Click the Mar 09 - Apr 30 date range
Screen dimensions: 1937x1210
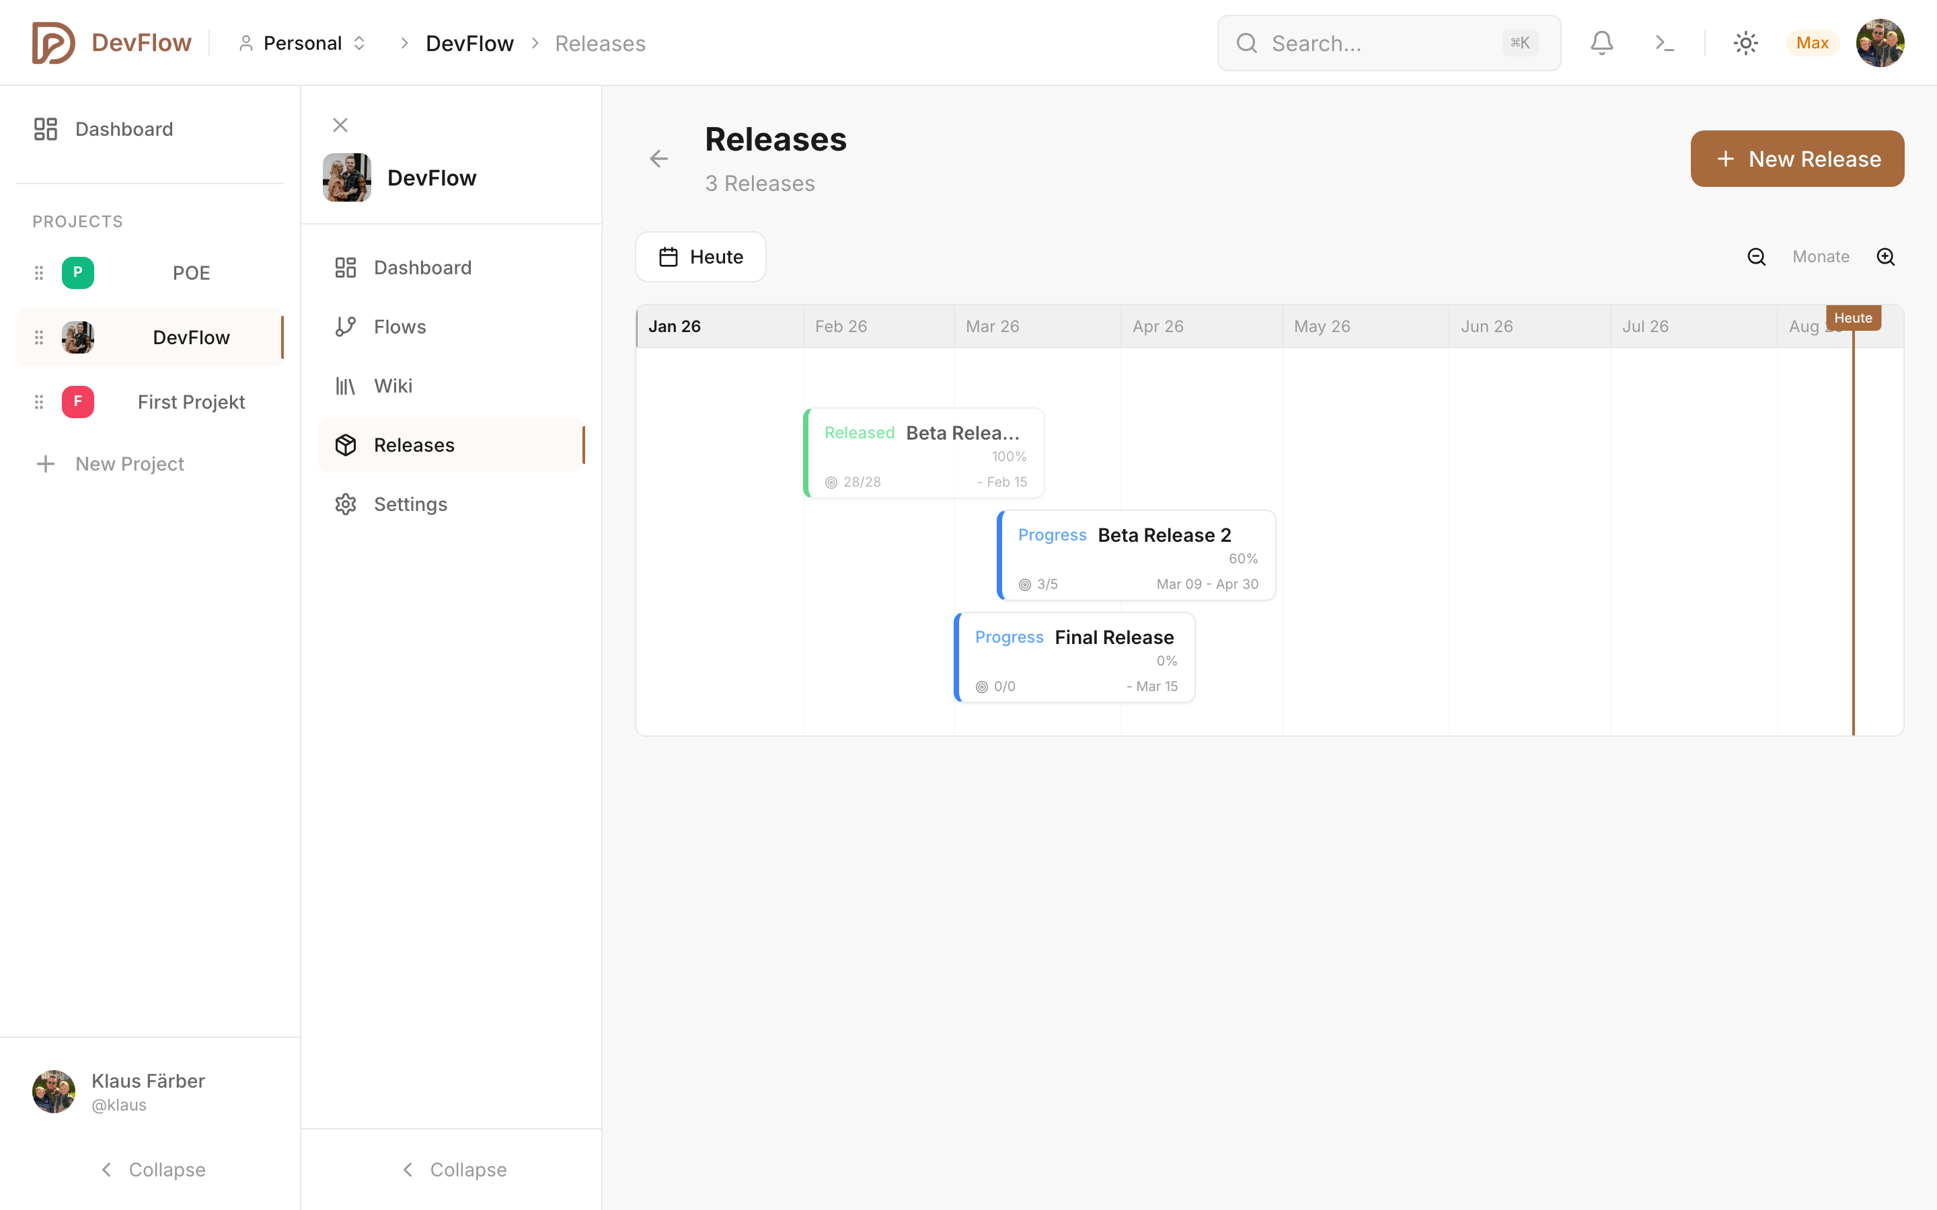tap(1207, 584)
